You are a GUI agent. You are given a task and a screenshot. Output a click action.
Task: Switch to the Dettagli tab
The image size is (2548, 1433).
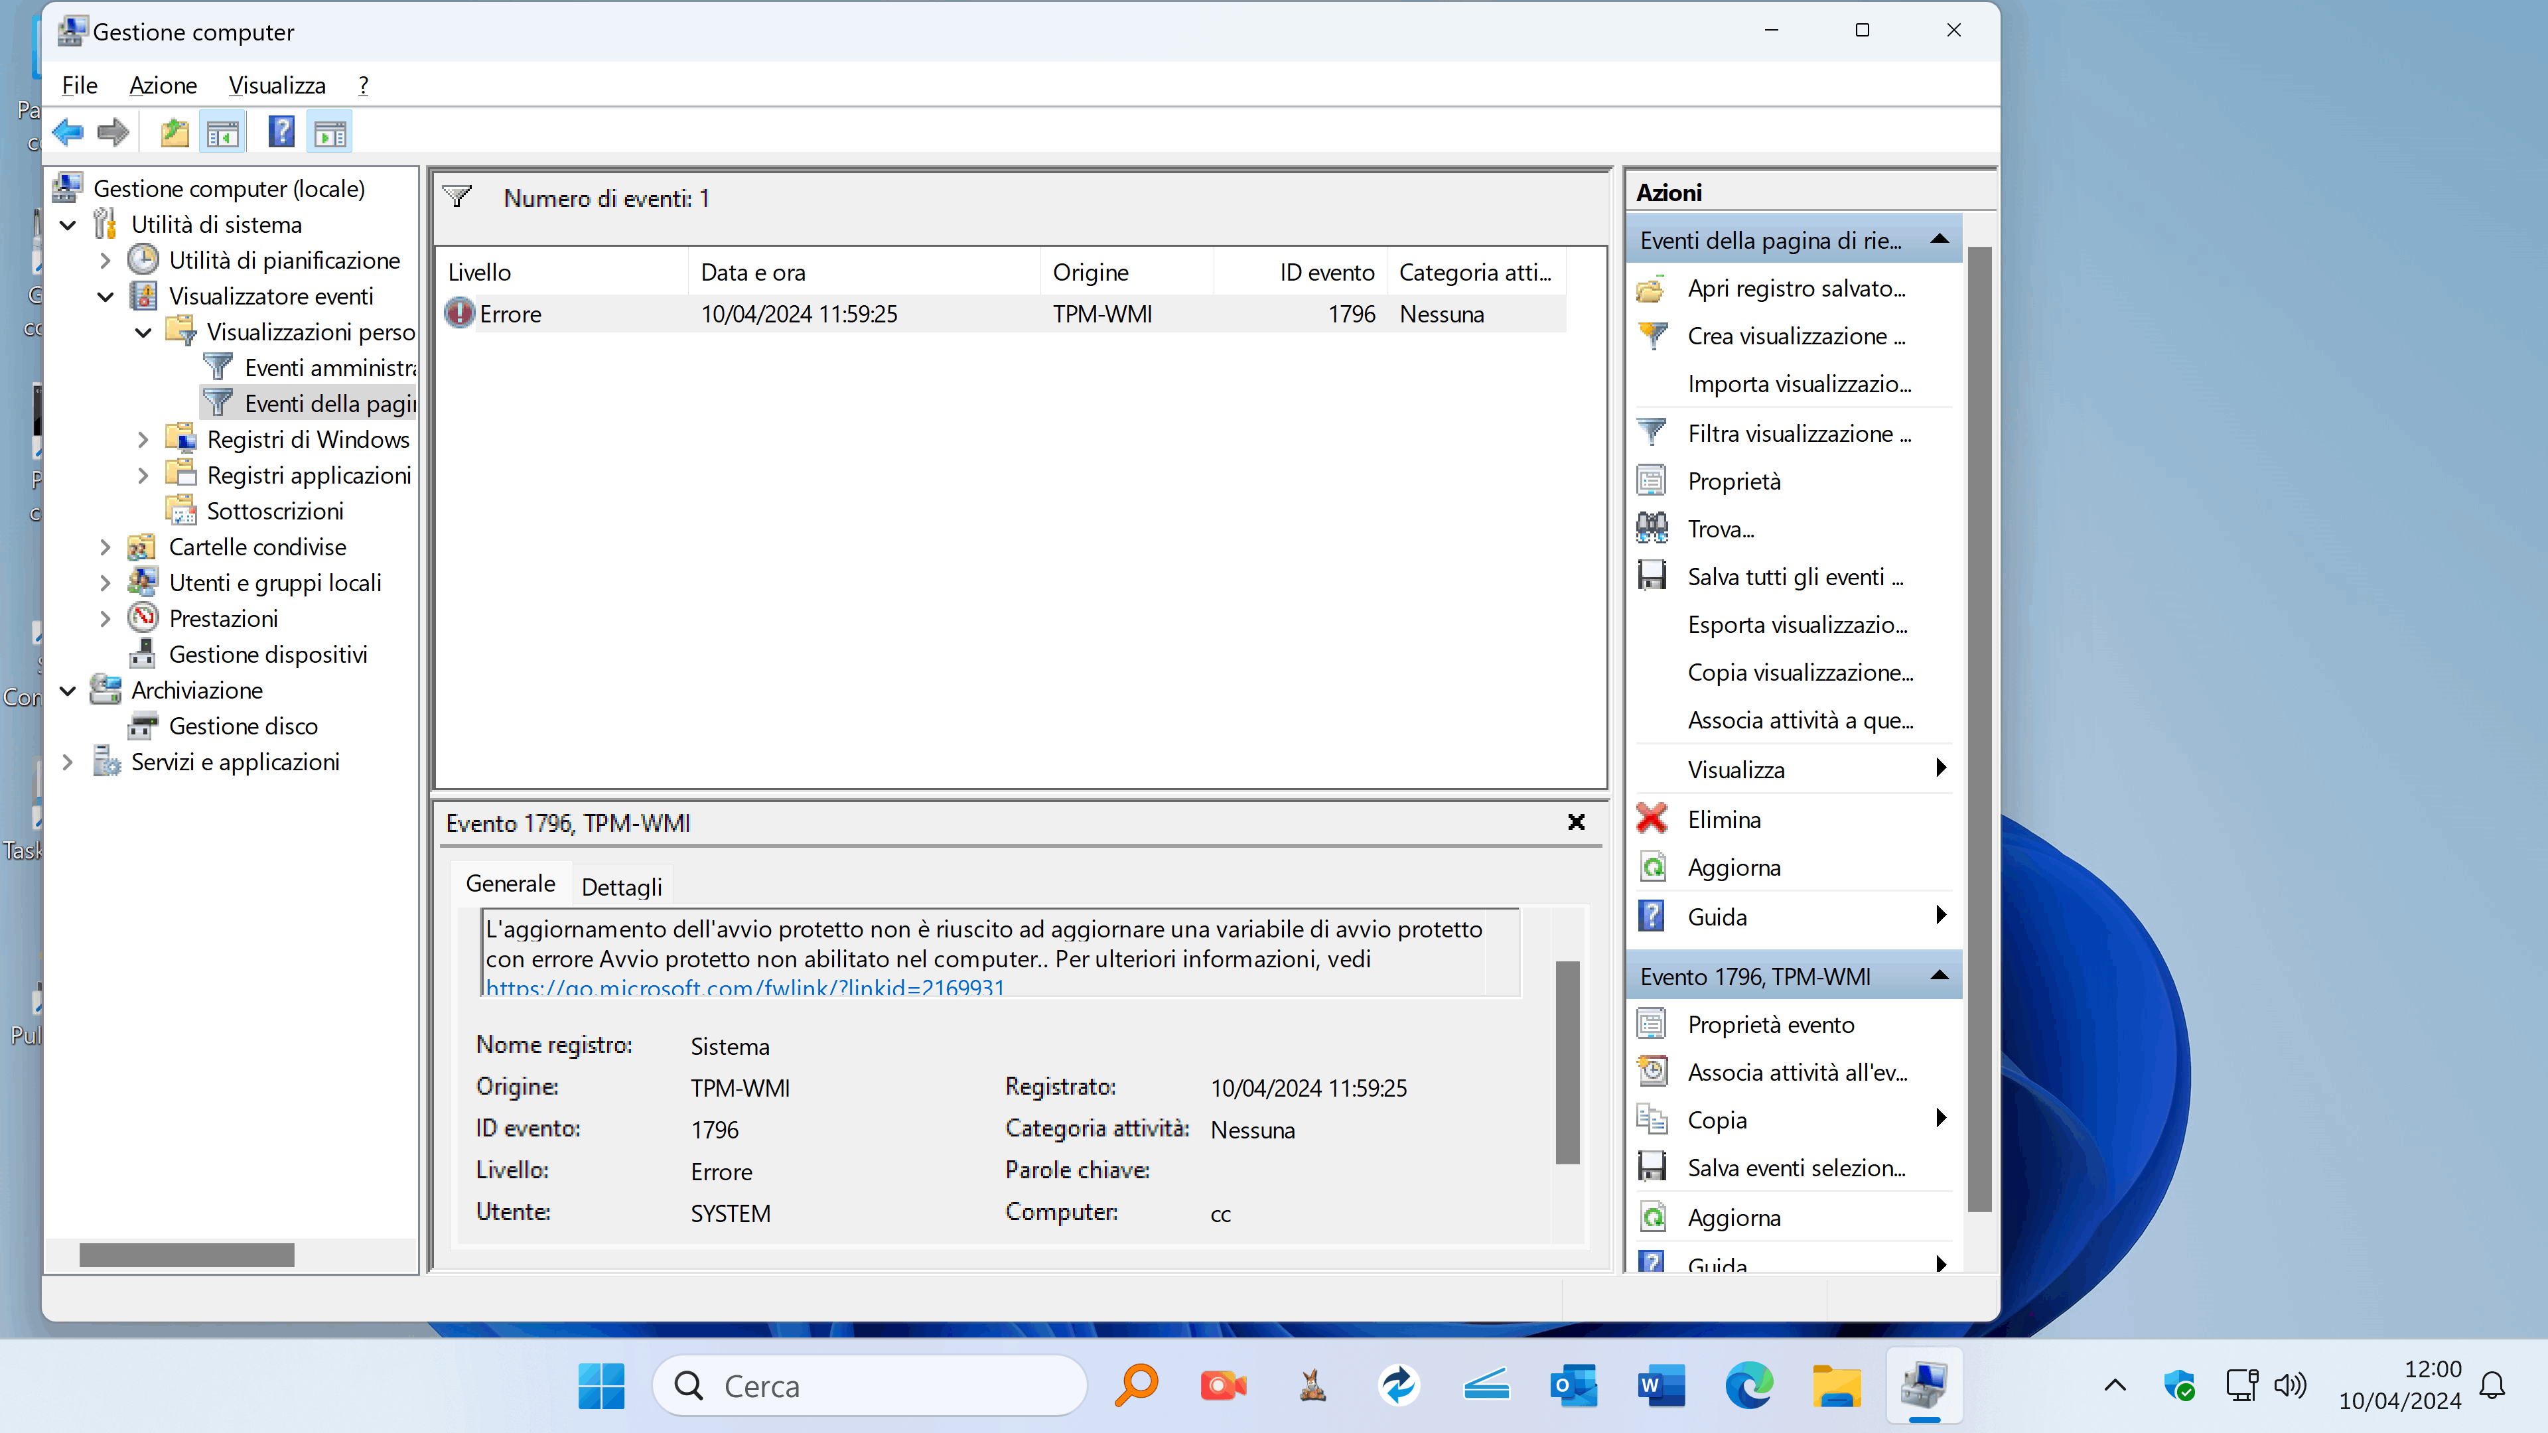coord(621,886)
